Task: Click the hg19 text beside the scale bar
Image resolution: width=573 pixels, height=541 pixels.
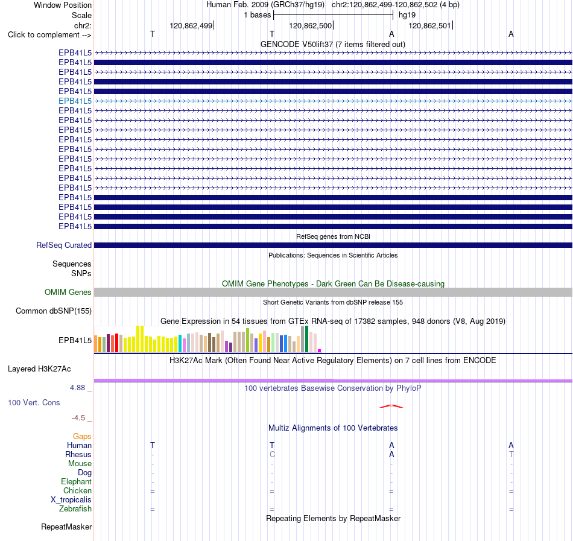Action: (407, 15)
